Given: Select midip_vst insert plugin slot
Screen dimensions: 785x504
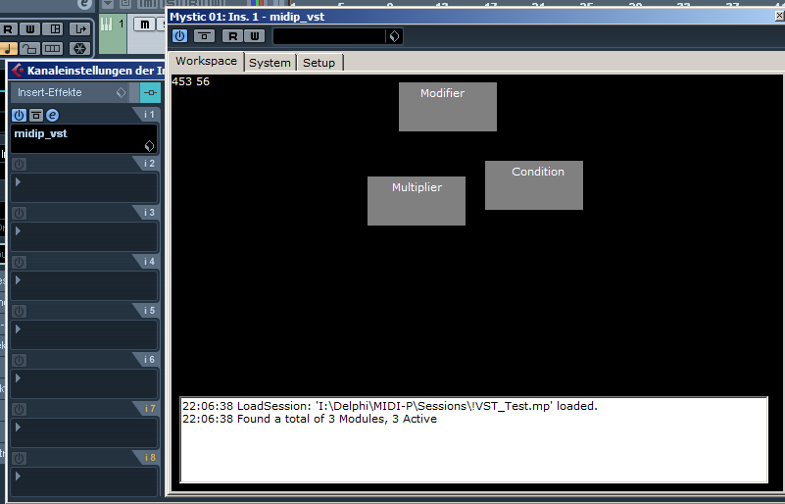Looking at the screenshot, I should [84, 139].
